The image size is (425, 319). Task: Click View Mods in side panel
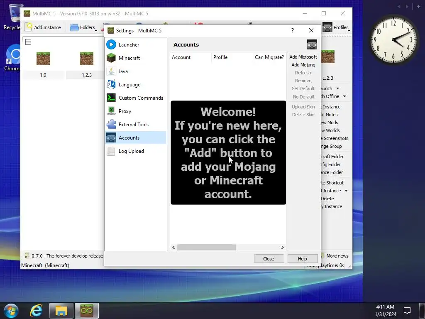point(329,123)
